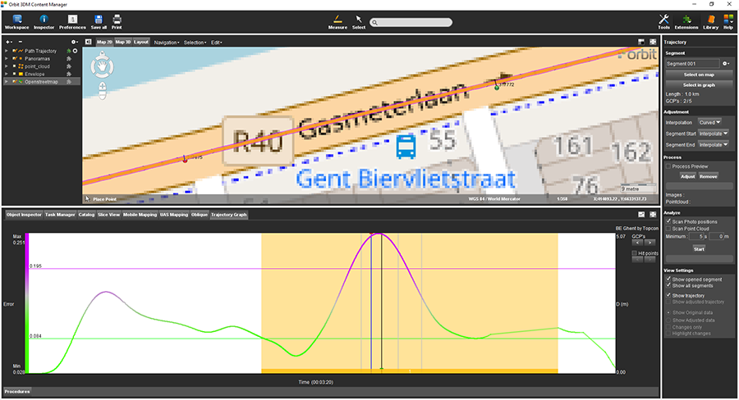Open the dataset list gear options

(74, 42)
